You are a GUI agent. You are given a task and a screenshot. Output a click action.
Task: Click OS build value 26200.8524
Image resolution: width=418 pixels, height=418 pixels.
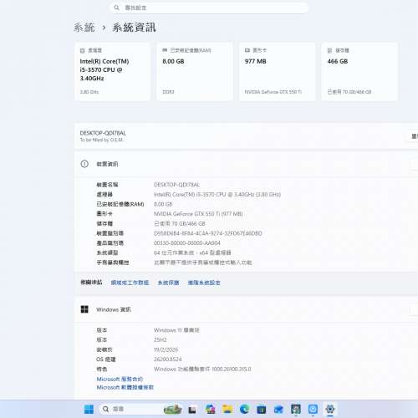coord(168,359)
